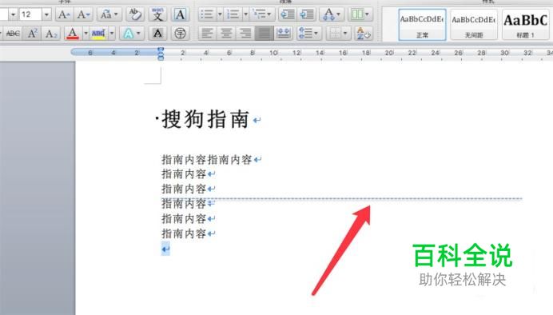Expand the Numbering style dropdown arrow

(x=245, y=14)
